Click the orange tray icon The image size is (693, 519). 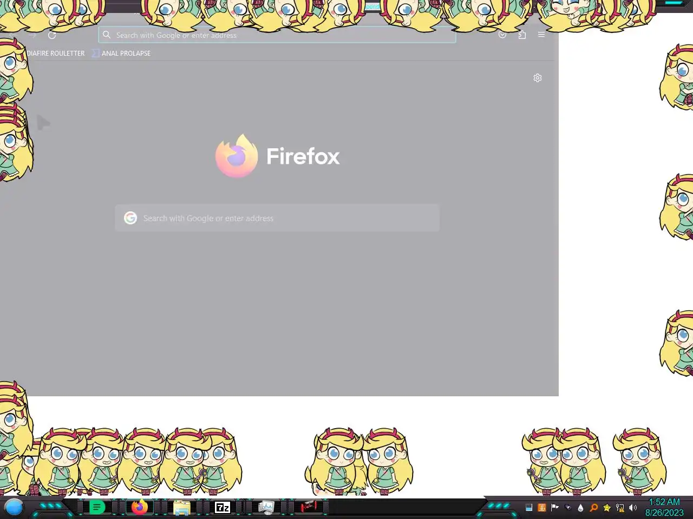(x=542, y=508)
